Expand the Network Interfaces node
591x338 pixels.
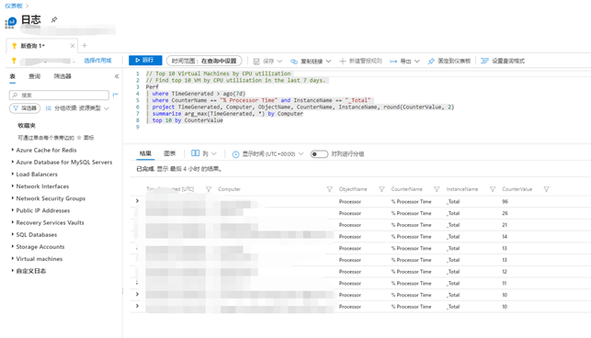13,186
